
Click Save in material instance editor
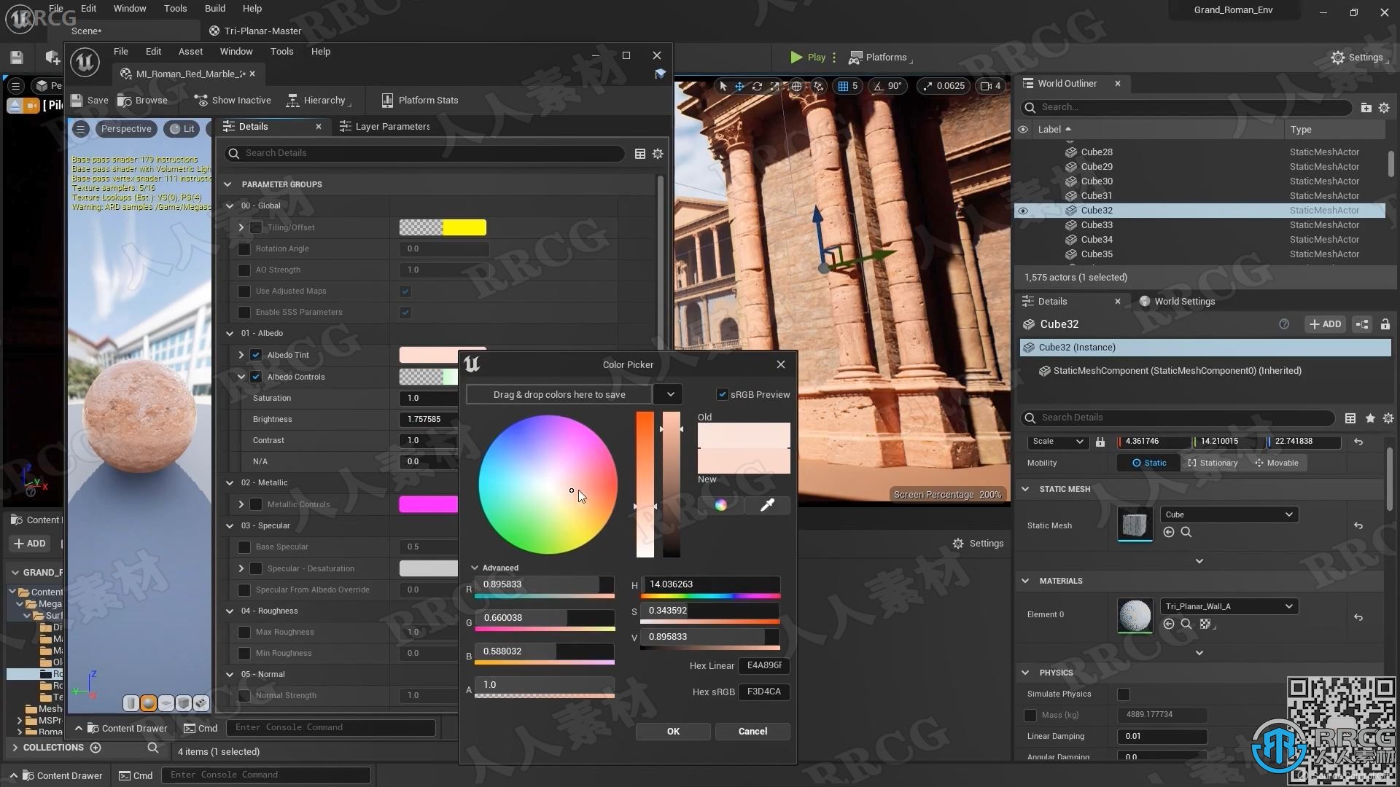coord(89,101)
